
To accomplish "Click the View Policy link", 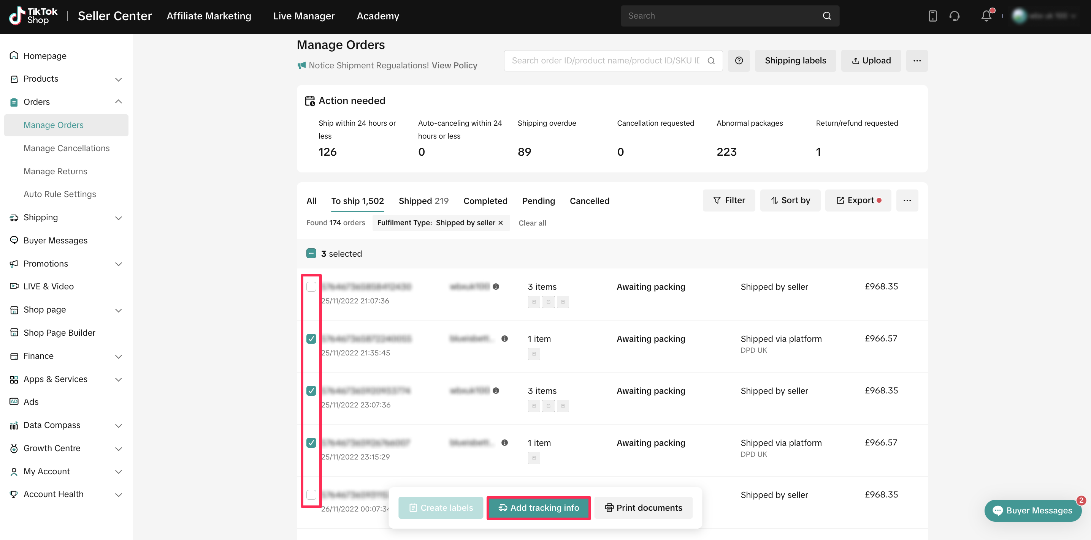I will (454, 65).
